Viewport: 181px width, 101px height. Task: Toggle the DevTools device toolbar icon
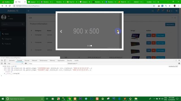point(5,61)
